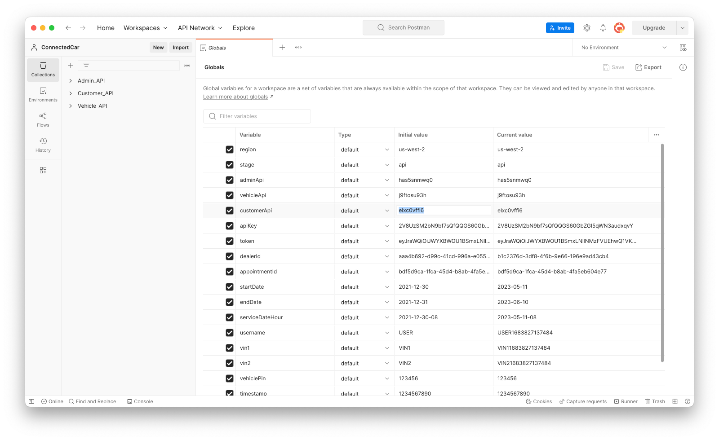This screenshot has height=440, width=719.
Task: Open the info details icon in right sidebar
Action: (x=683, y=67)
